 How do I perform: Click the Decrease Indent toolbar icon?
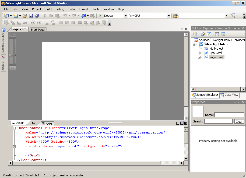(x=33, y=23)
